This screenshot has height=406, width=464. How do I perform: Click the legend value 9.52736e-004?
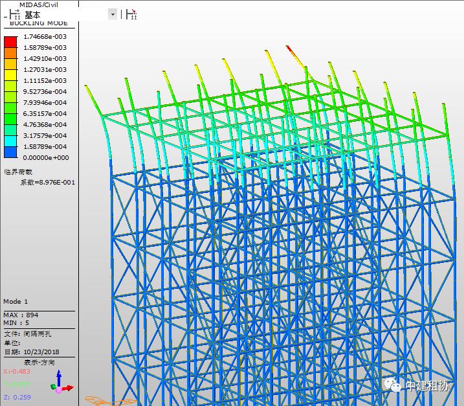click(45, 91)
